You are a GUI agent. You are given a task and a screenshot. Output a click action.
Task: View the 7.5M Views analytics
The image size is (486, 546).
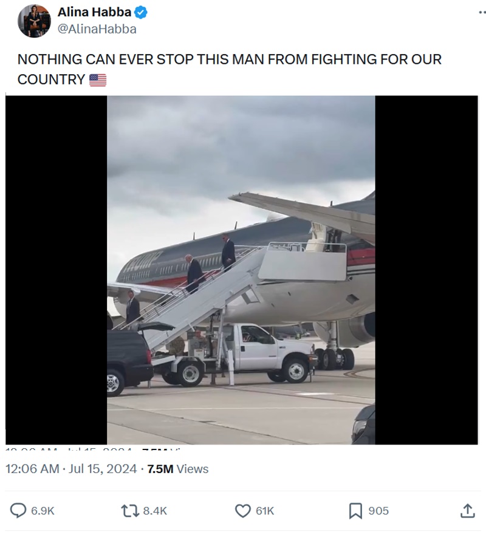point(177,469)
